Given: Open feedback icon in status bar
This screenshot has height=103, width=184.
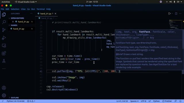Looking at the screenshot, I should [x=176, y=101].
